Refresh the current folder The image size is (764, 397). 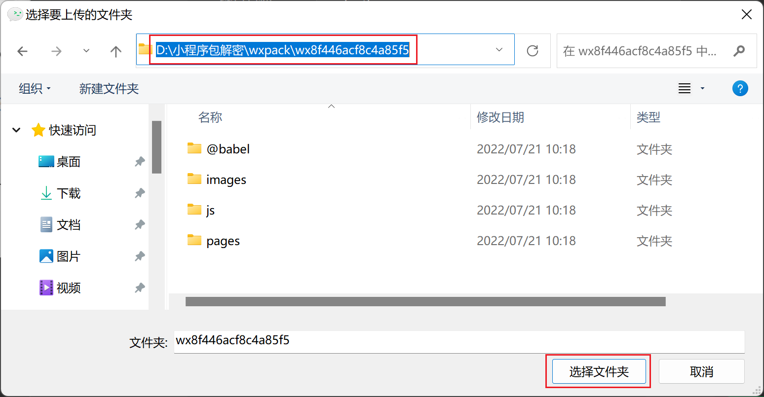[x=533, y=50]
